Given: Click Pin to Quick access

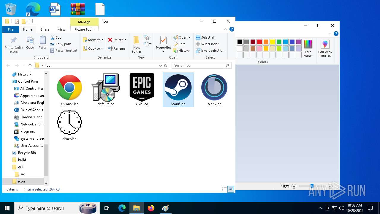Looking at the screenshot, I should click(14, 45).
